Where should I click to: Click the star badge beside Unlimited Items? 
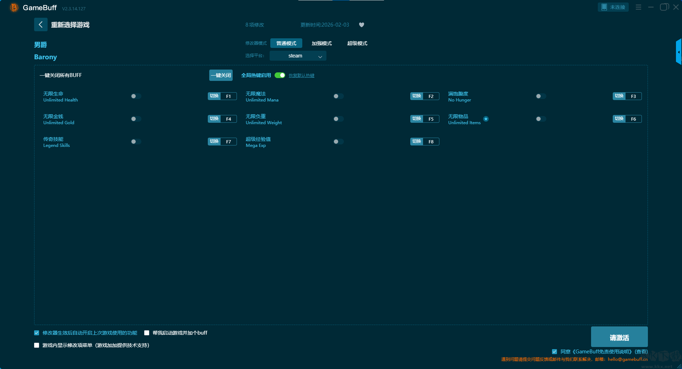pyautogui.click(x=486, y=119)
